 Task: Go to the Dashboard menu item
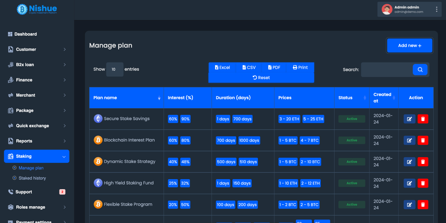(x=26, y=34)
